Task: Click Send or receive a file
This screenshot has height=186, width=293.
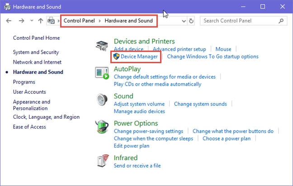Action: [x=137, y=166]
